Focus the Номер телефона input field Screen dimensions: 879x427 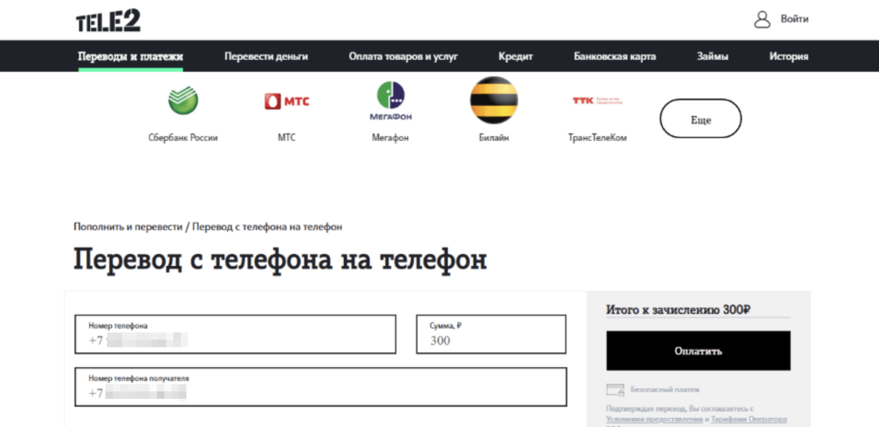tap(235, 334)
